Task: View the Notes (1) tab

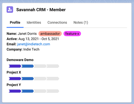Action: pyautogui.click(x=81, y=23)
